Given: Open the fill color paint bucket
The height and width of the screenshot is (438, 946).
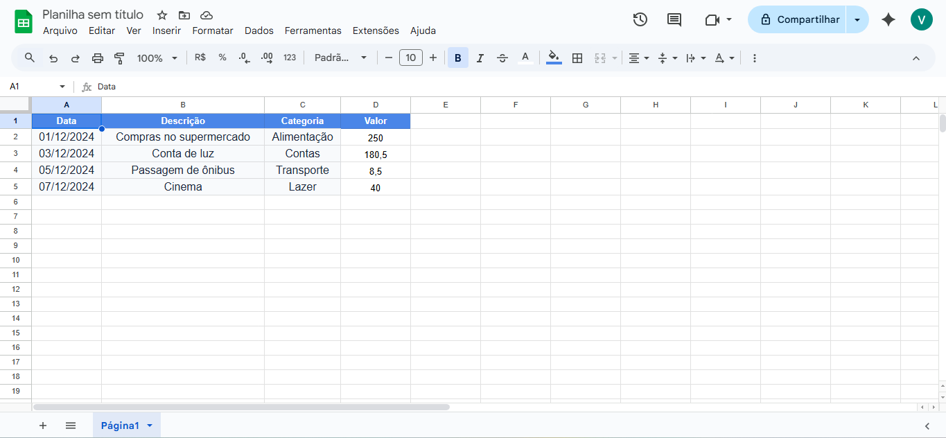Looking at the screenshot, I should click(x=554, y=58).
